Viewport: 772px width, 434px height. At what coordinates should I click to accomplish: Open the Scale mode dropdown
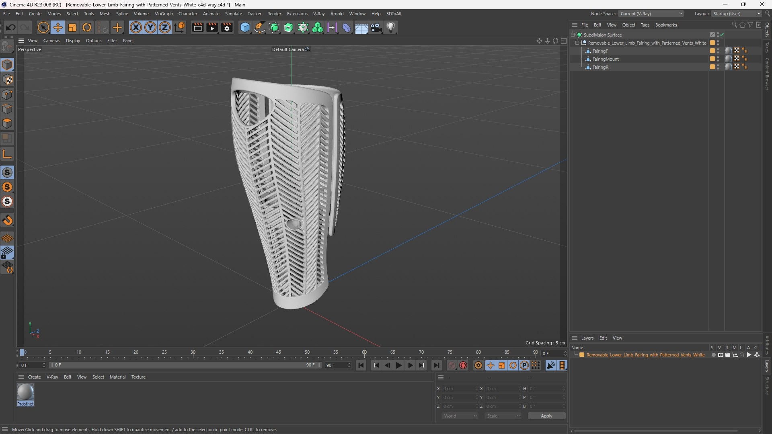pyautogui.click(x=503, y=416)
